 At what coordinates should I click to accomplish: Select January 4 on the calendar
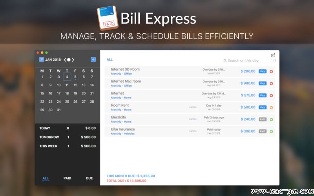[x=67, y=77]
